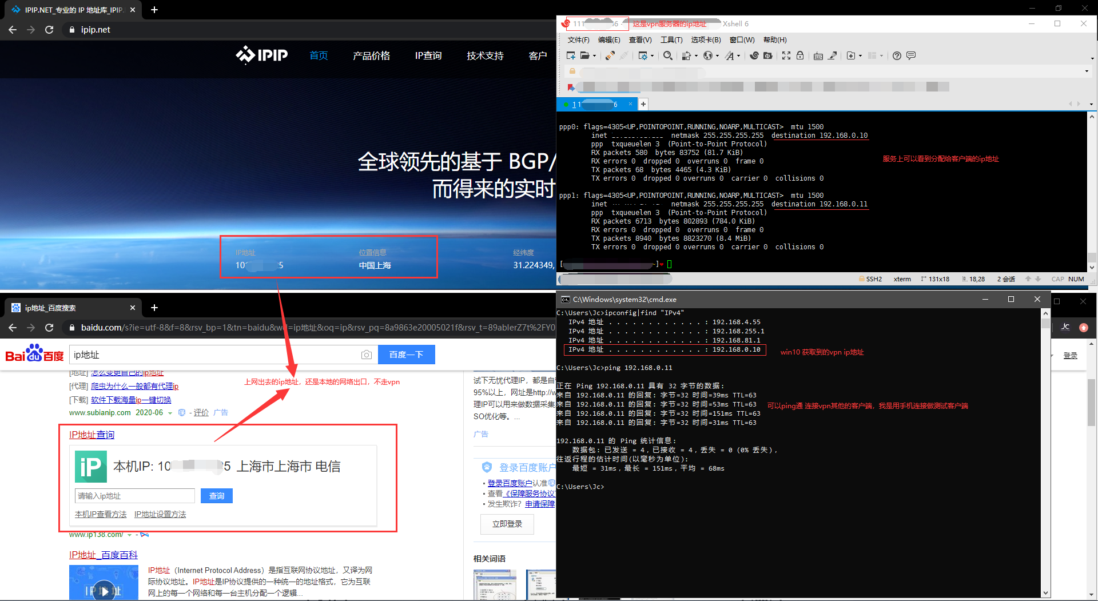Screen dimensions: 1098x601
Task: Click the Xshell feedback speech bubble icon
Action: pos(911,55)
